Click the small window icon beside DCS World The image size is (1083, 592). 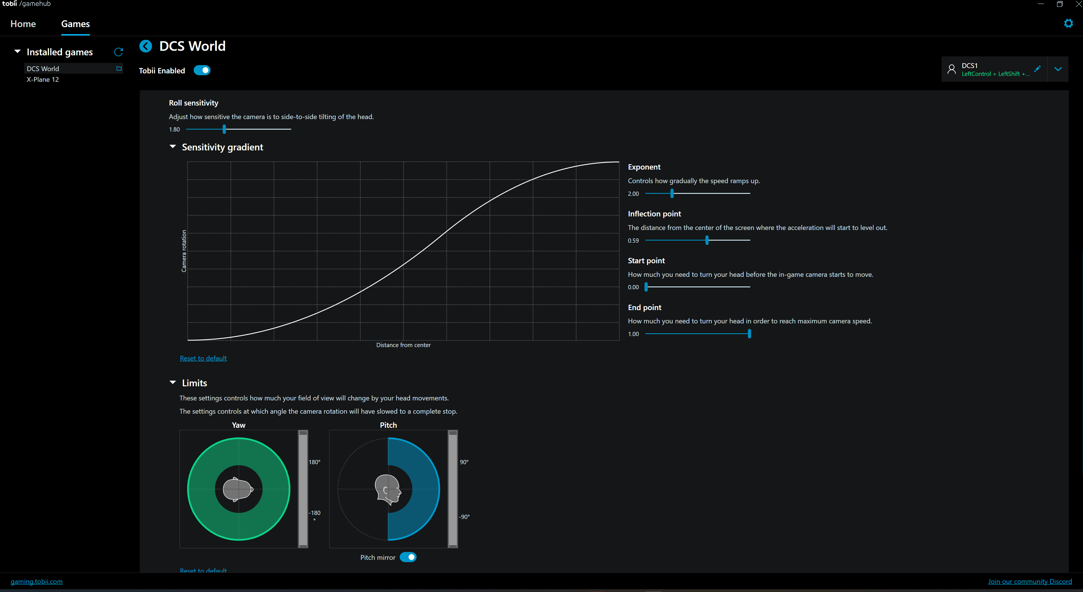point(119,69)
